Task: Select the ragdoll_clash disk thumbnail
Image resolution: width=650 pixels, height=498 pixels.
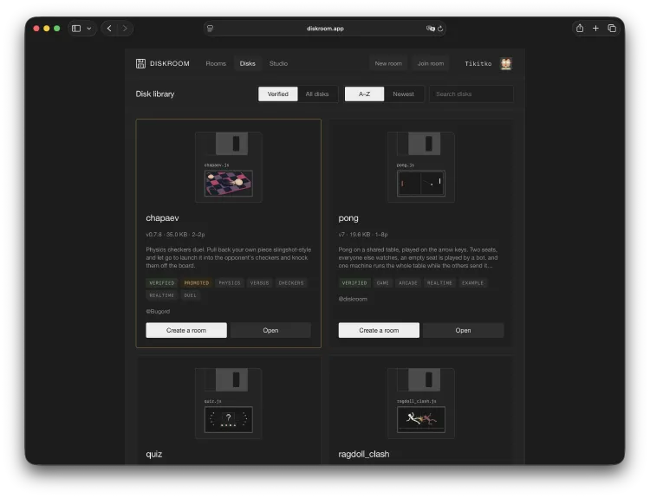Action: [421, 403]
